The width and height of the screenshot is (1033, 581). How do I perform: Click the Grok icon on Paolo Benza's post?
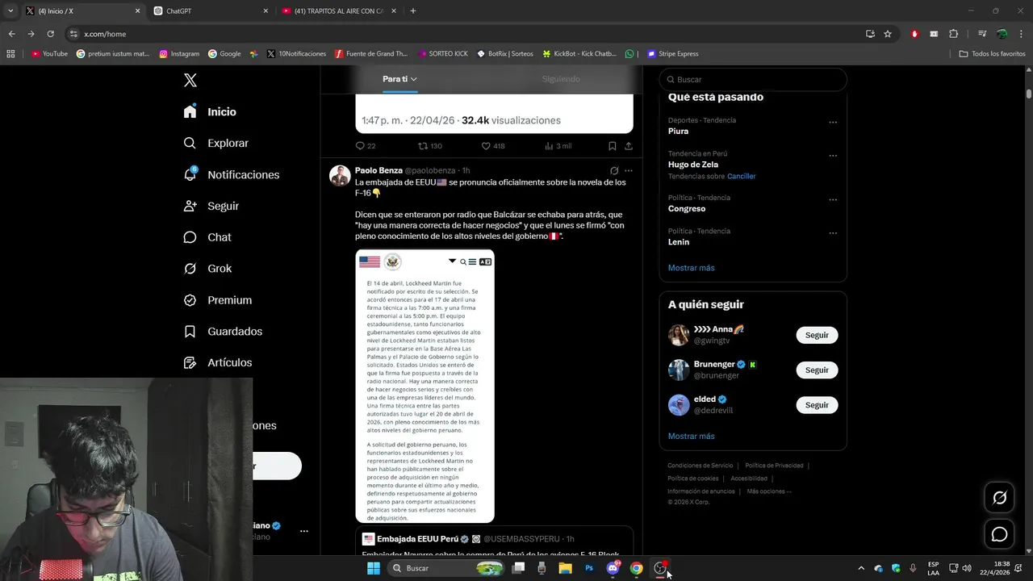614,170
